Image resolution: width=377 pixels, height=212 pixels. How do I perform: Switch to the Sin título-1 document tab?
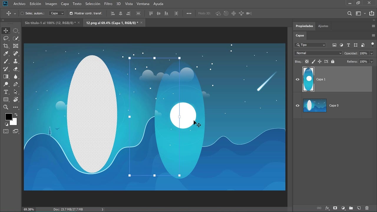(x=50, y=23)
